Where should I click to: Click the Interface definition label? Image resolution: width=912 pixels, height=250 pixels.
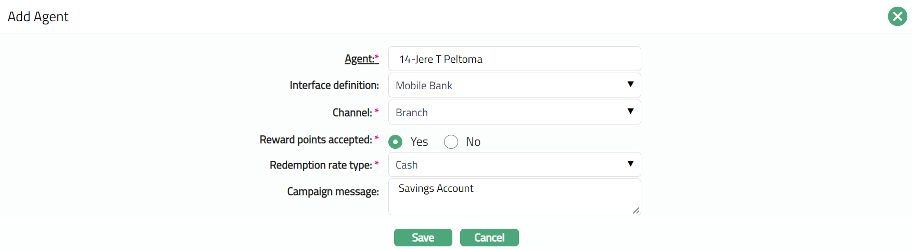point(334,85)
